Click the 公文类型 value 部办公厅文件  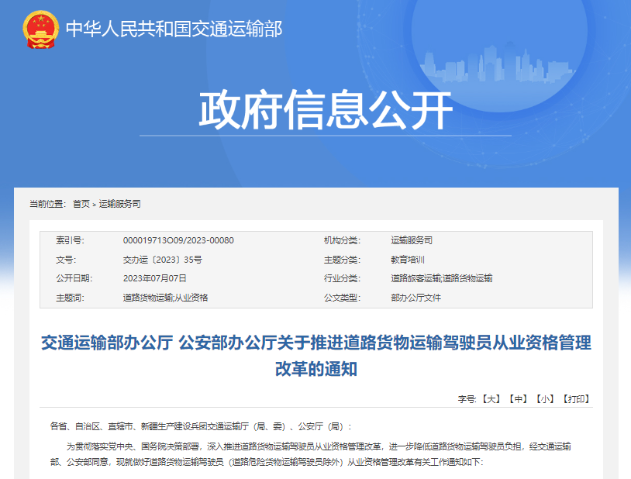415,298
